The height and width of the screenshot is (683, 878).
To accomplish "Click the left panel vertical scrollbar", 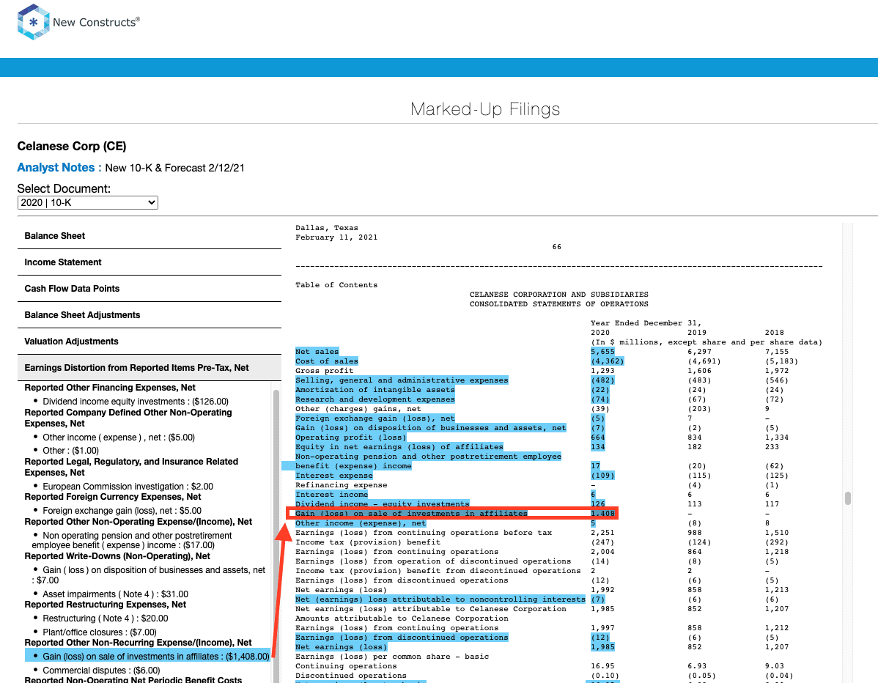I will point(276,532).
